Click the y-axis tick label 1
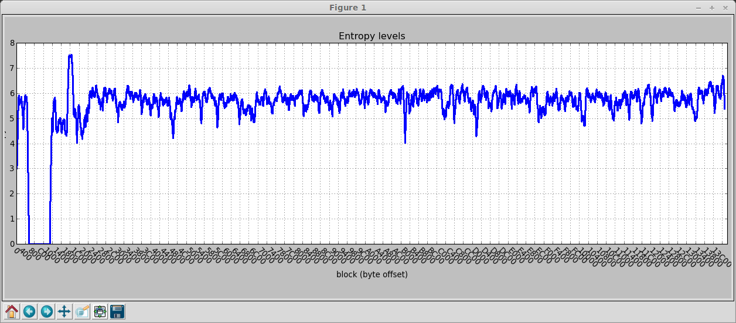The height and width of the screenshot is (323, 736). pos(12,219)
